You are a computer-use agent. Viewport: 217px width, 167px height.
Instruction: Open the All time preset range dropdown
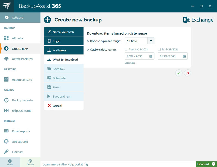[x=139, y=41]
